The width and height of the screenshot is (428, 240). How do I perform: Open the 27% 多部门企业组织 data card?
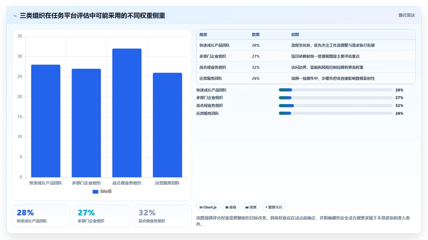click(102, 216)
